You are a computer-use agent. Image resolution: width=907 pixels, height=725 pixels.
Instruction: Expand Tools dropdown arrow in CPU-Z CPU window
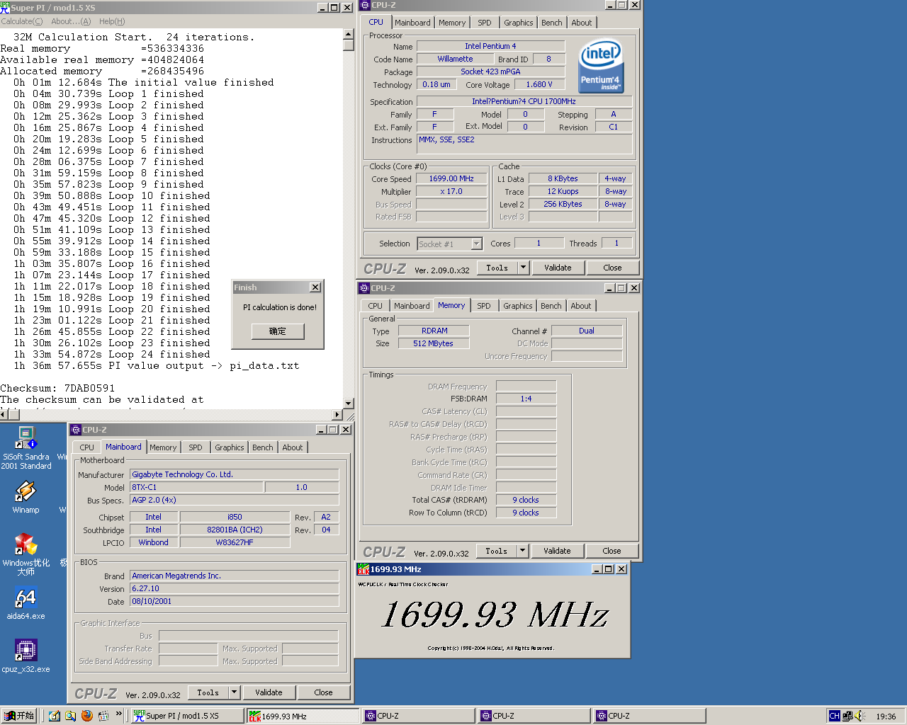[524, 268]
